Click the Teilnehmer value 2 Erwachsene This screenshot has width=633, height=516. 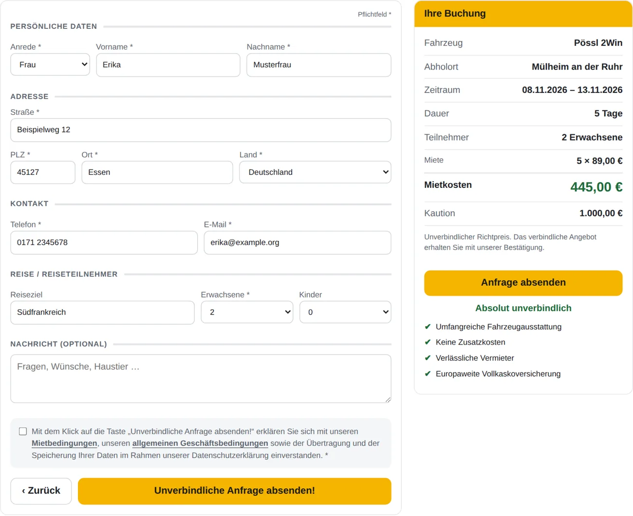592,137
